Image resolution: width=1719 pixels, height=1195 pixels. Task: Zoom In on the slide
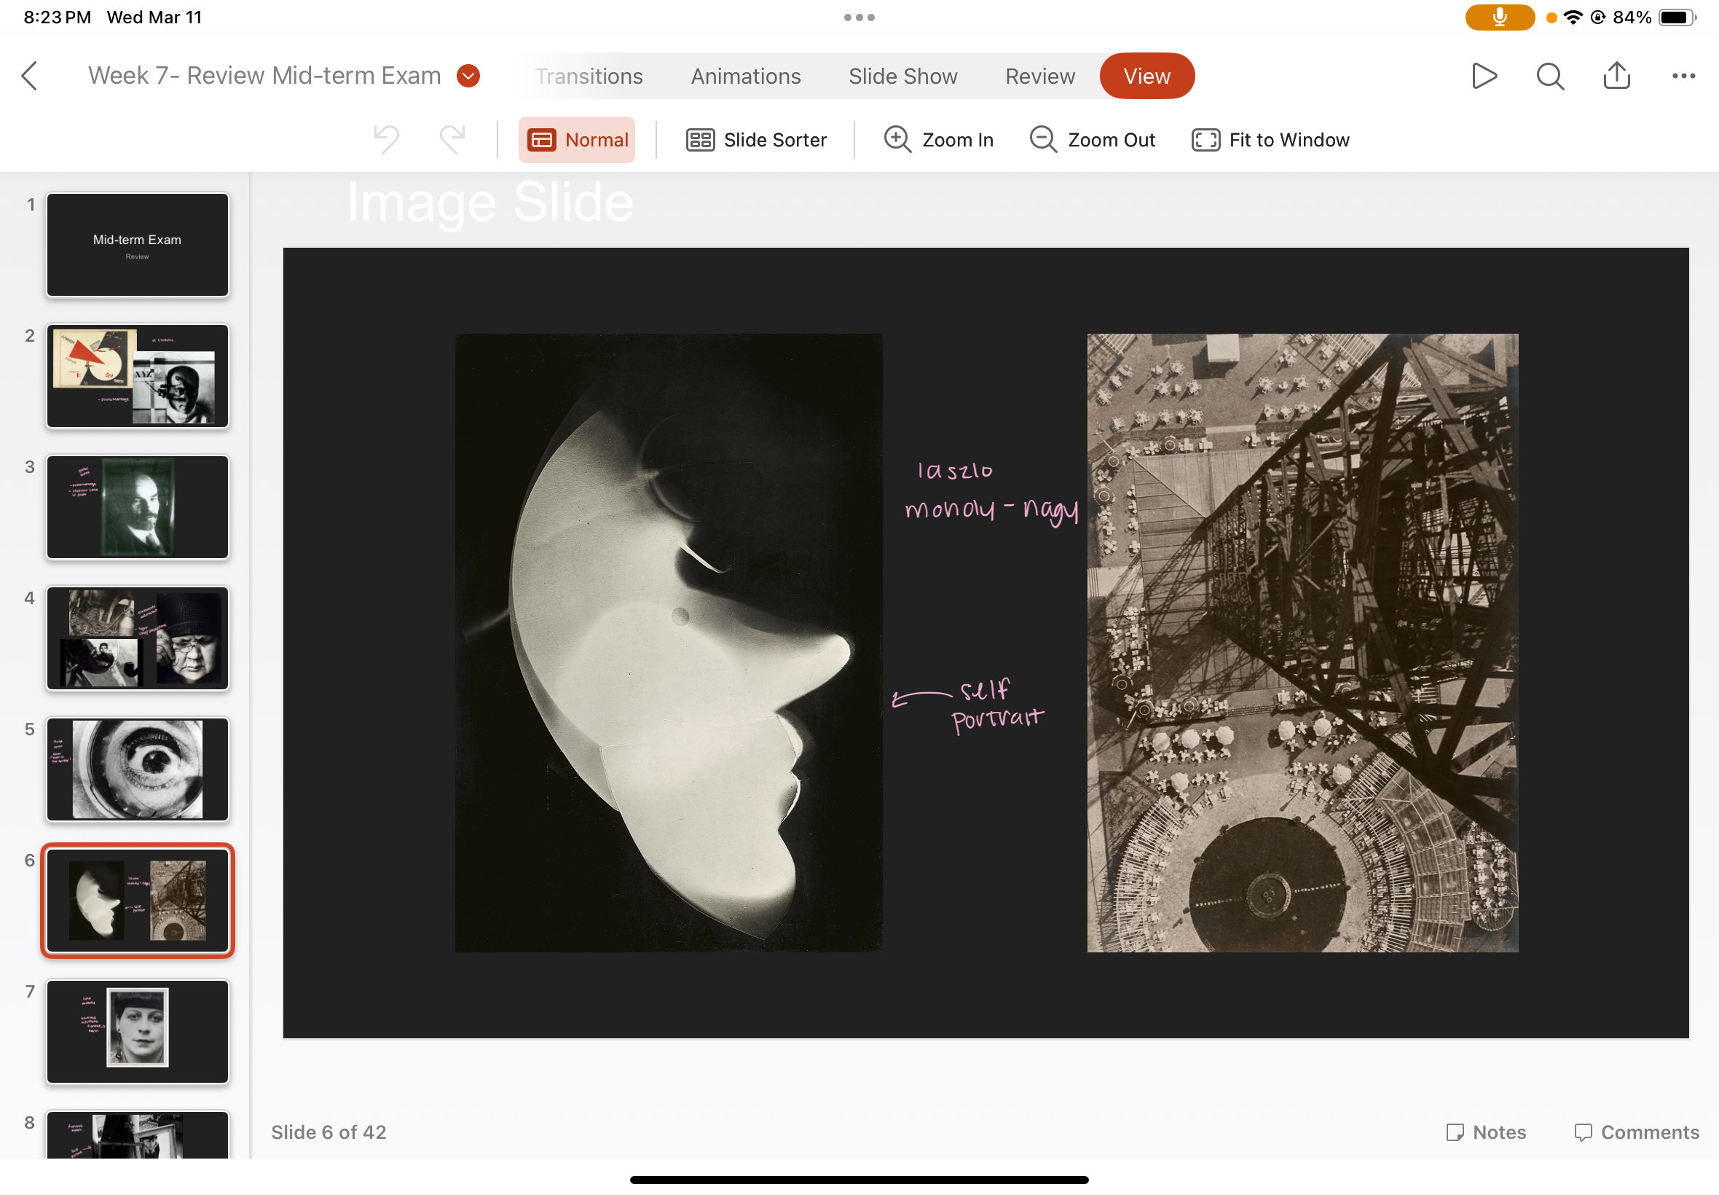click(938, 140)
